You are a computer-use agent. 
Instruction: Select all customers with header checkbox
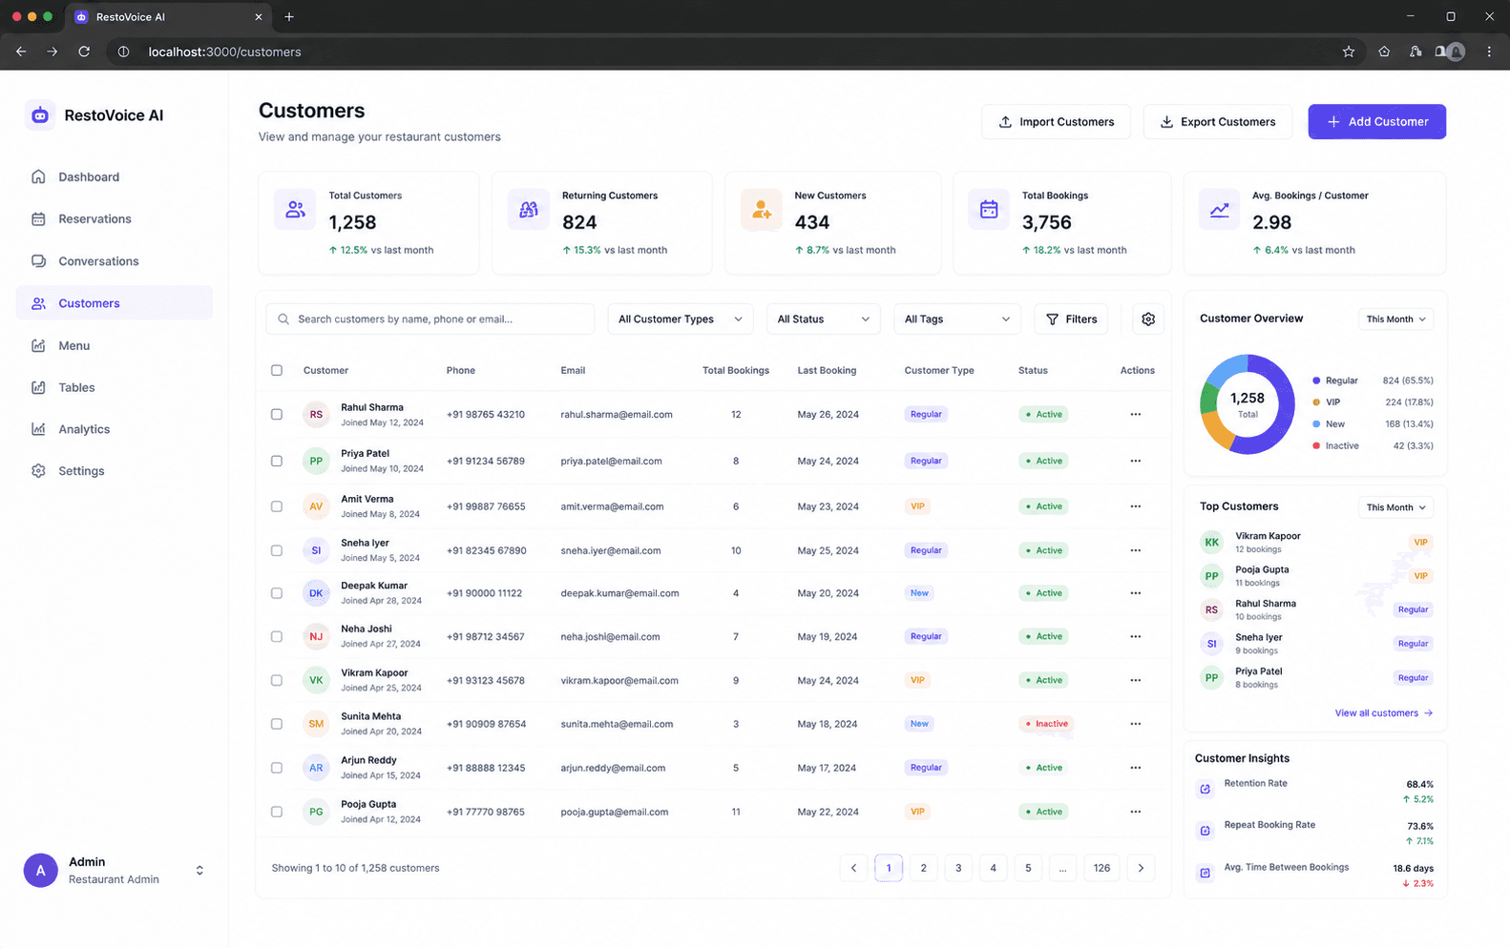[277, 370]
